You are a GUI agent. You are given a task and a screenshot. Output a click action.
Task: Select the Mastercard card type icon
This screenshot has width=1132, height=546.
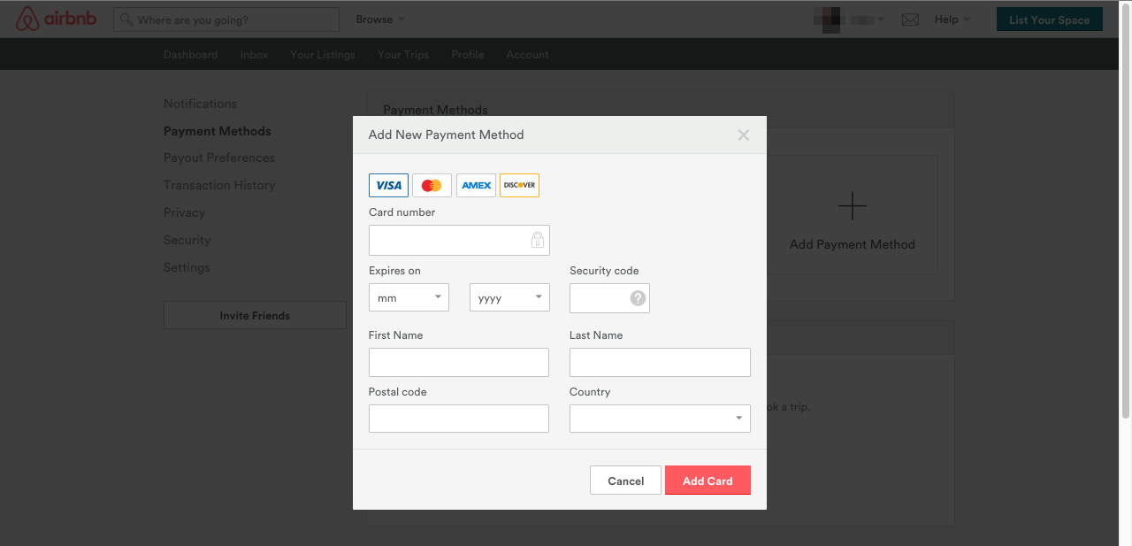[x=432, y=185]
